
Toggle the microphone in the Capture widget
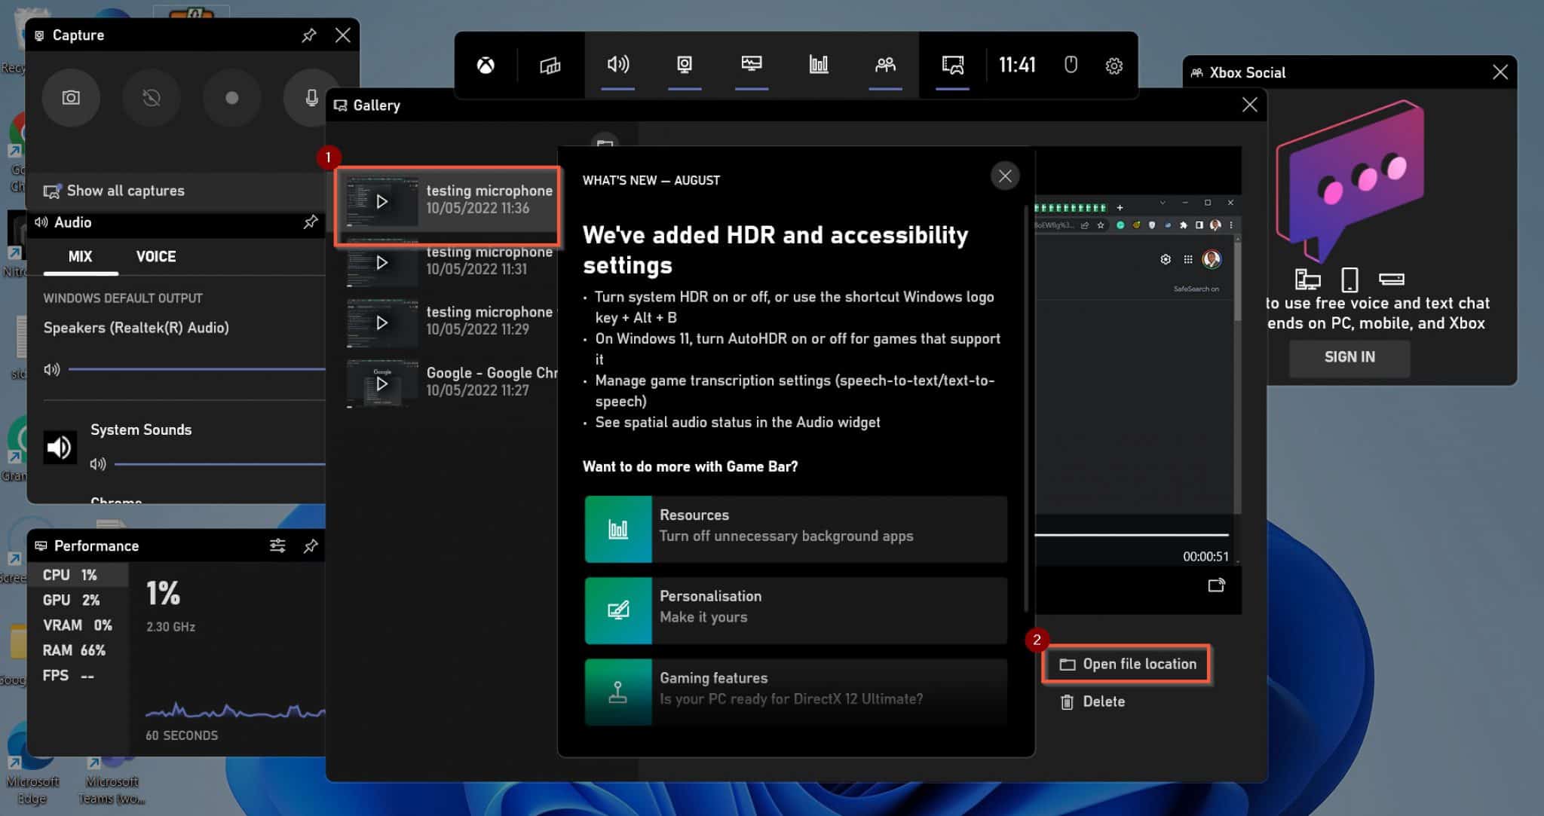311,98
